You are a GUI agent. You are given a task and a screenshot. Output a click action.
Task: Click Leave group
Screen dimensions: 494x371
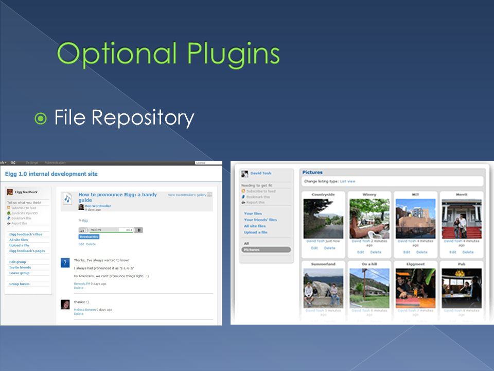(x=19, y=273)
